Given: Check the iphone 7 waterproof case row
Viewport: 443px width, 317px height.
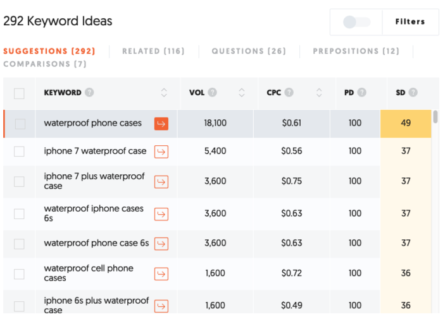Looking at the screenshot, I should pyautogui.click(x=19, y=152).
